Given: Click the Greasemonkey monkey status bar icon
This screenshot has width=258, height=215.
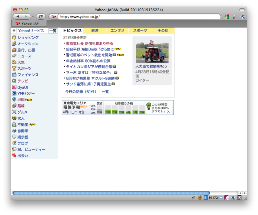Looking at the screenshot, I should point(200,198).
